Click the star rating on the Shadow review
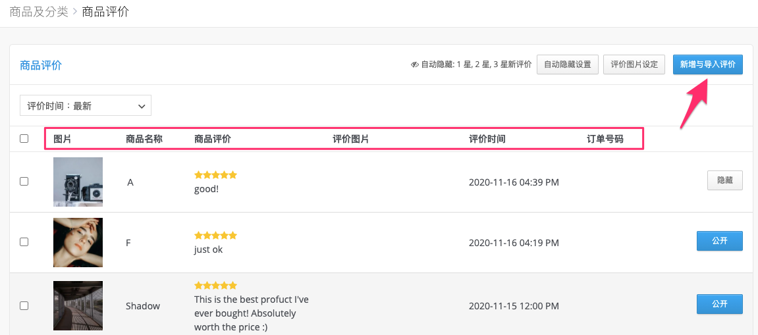The height and width of the screenshot is (335, 758). point(215,285)
